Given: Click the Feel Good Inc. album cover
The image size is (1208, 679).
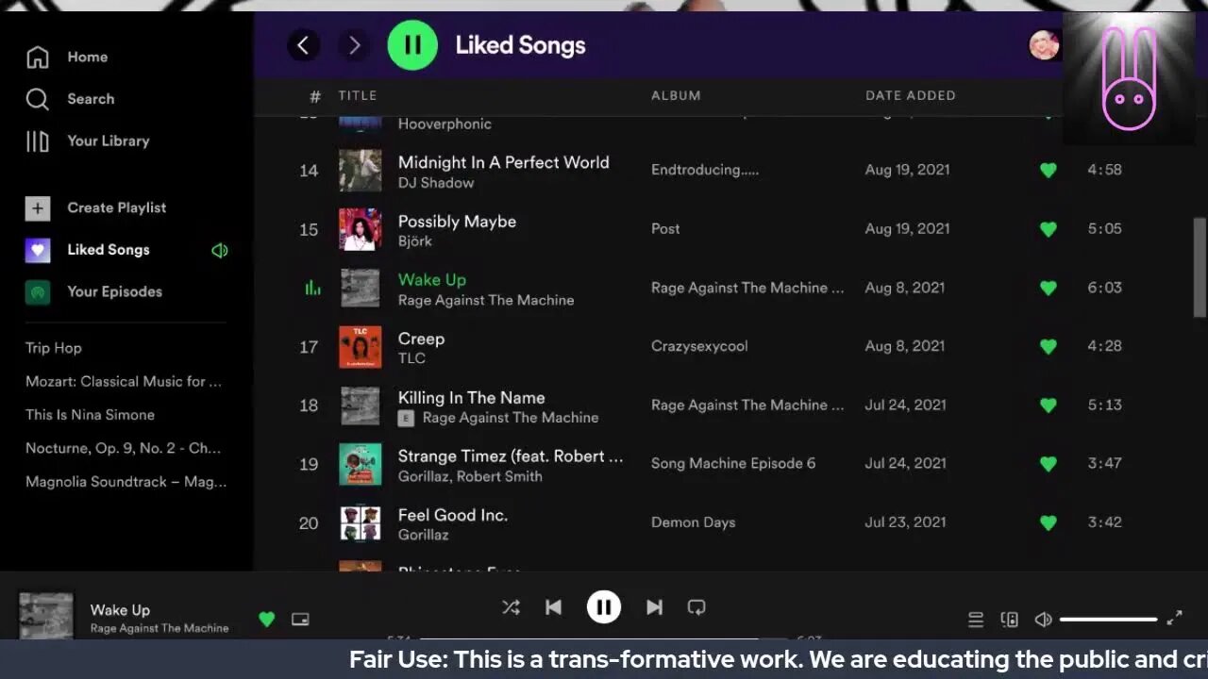Looking at the screenshot, I should point(361,522).
